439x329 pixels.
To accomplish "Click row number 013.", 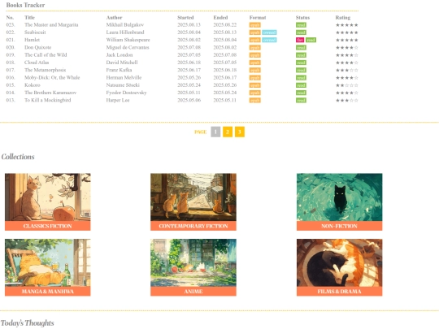I will 11,101.
